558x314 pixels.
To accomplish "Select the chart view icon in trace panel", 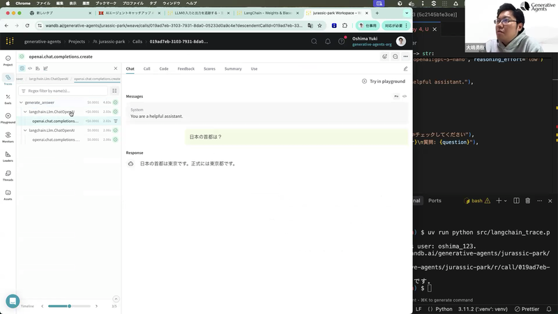I will coord(45,68).
